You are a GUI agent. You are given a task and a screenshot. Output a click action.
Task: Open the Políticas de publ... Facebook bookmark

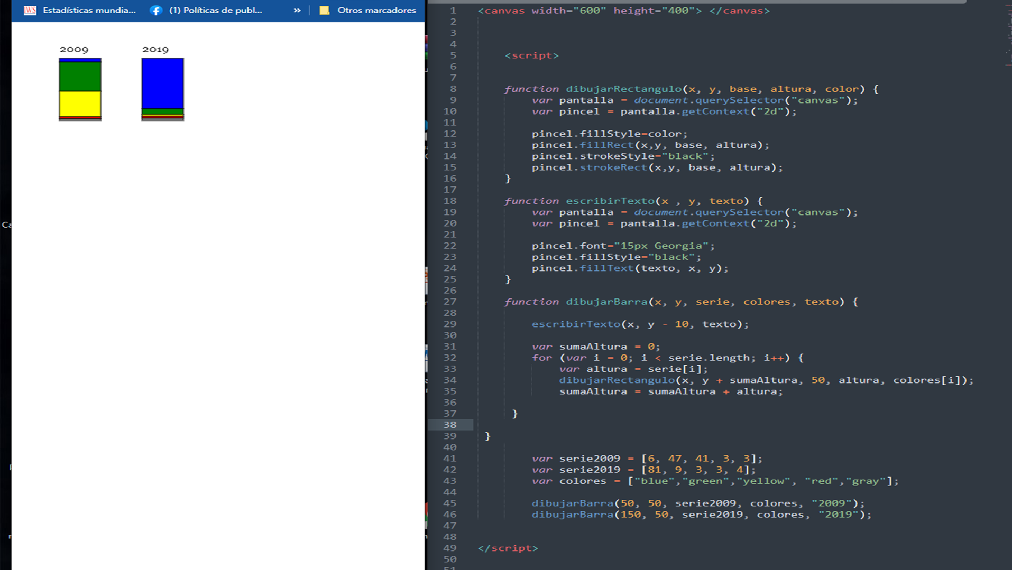coord(207,10)
